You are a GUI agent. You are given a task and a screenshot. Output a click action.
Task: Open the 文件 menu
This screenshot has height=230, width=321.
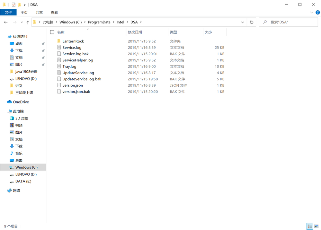(8, 13)
